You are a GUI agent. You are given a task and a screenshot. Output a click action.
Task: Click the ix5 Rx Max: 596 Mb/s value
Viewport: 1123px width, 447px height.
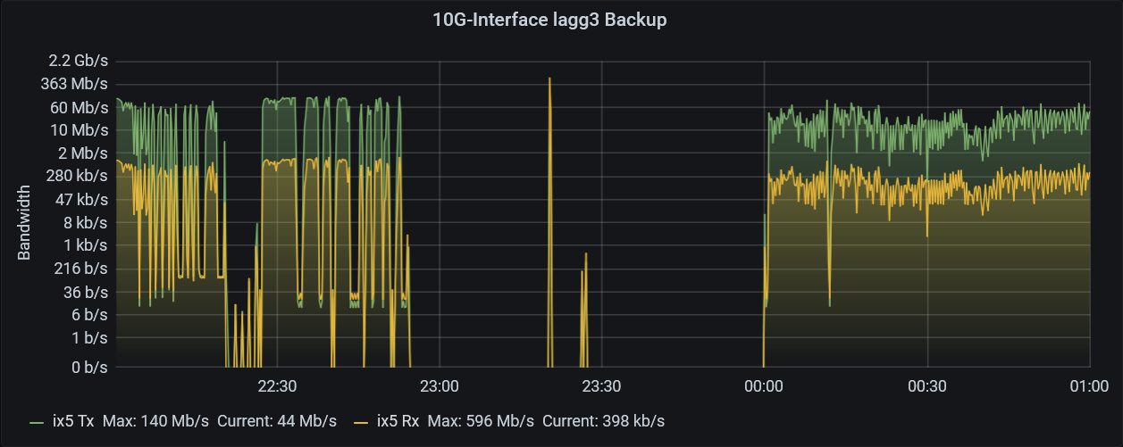pos(481,420)
